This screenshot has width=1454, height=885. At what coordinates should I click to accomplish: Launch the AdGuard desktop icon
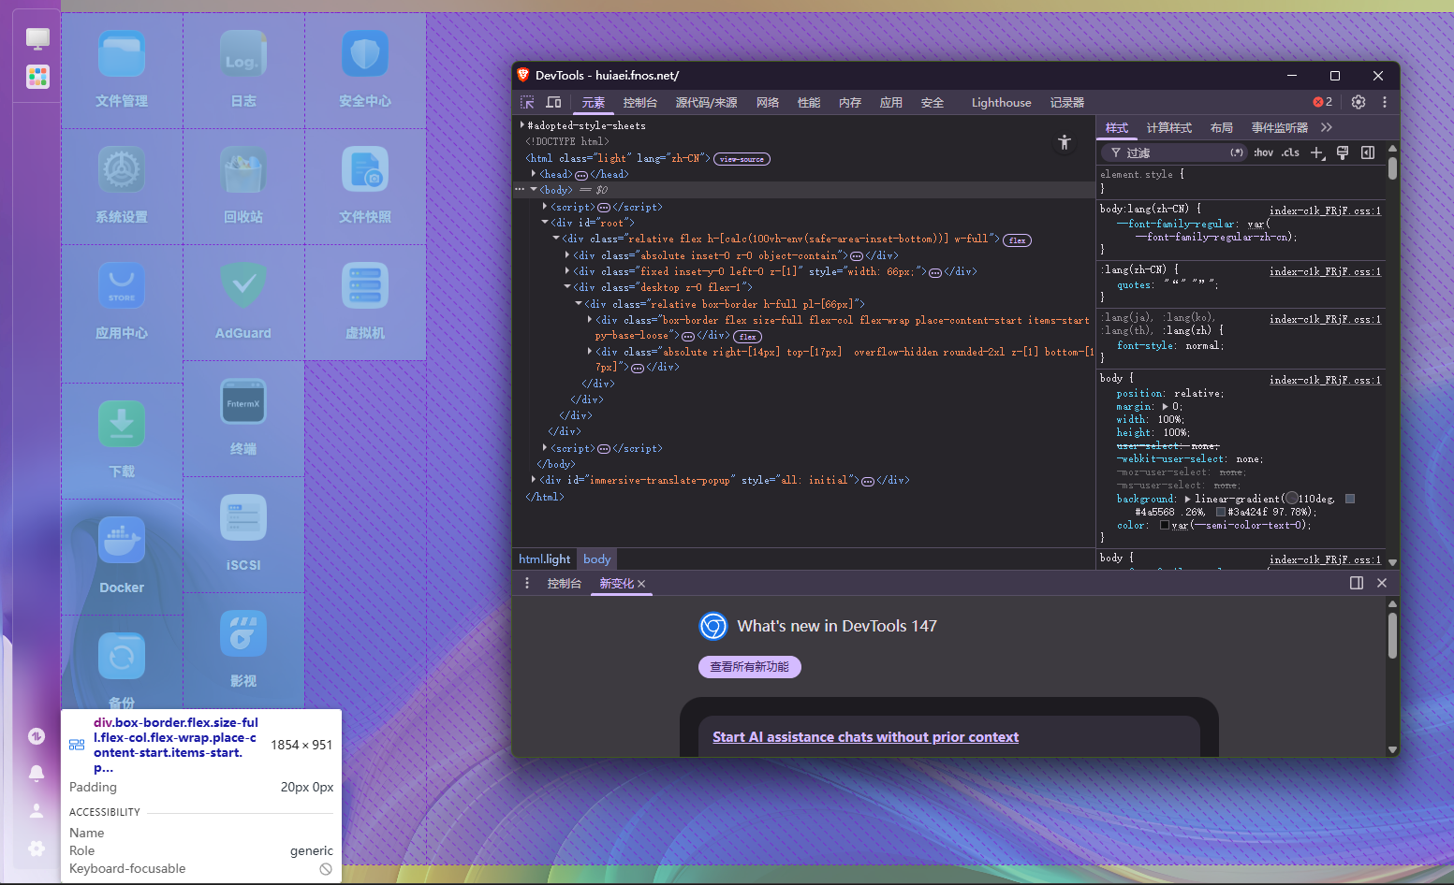click(243, 300)
